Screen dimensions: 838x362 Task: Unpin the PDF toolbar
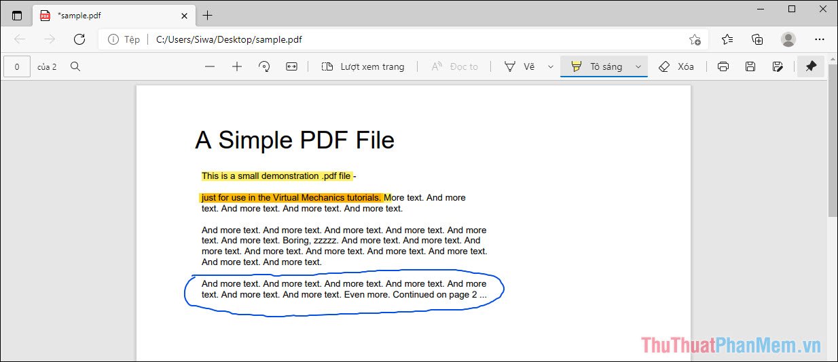click(811, 66)
